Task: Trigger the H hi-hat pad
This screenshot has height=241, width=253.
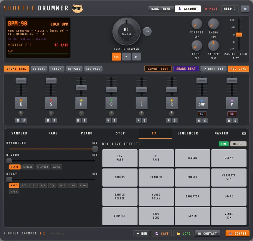Action: 81,103
